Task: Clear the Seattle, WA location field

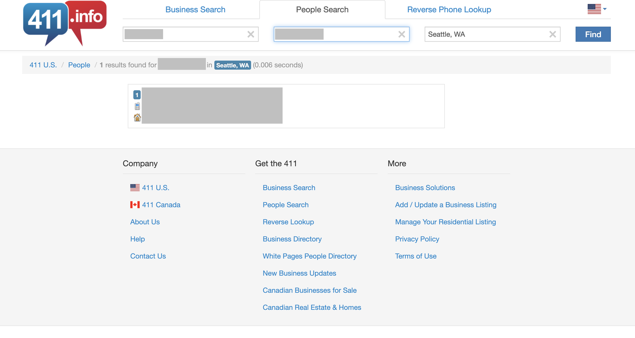Action: point(552,34)
